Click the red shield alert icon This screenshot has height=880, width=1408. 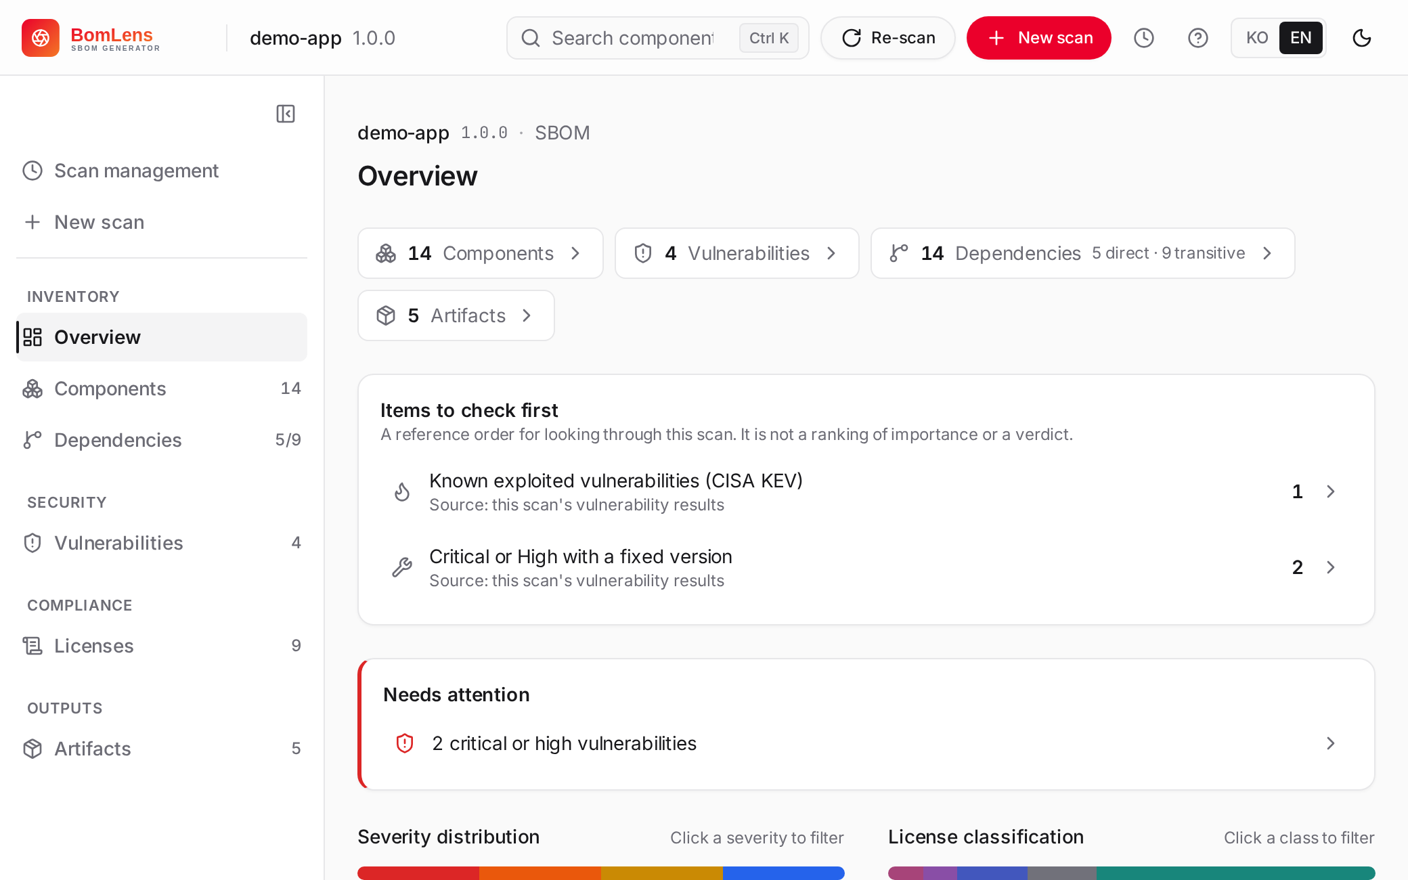[405, 743]
